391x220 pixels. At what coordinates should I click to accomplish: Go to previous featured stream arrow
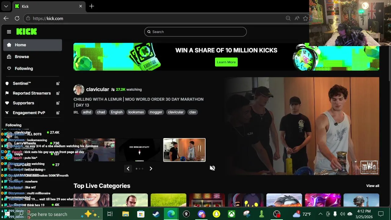128,169
